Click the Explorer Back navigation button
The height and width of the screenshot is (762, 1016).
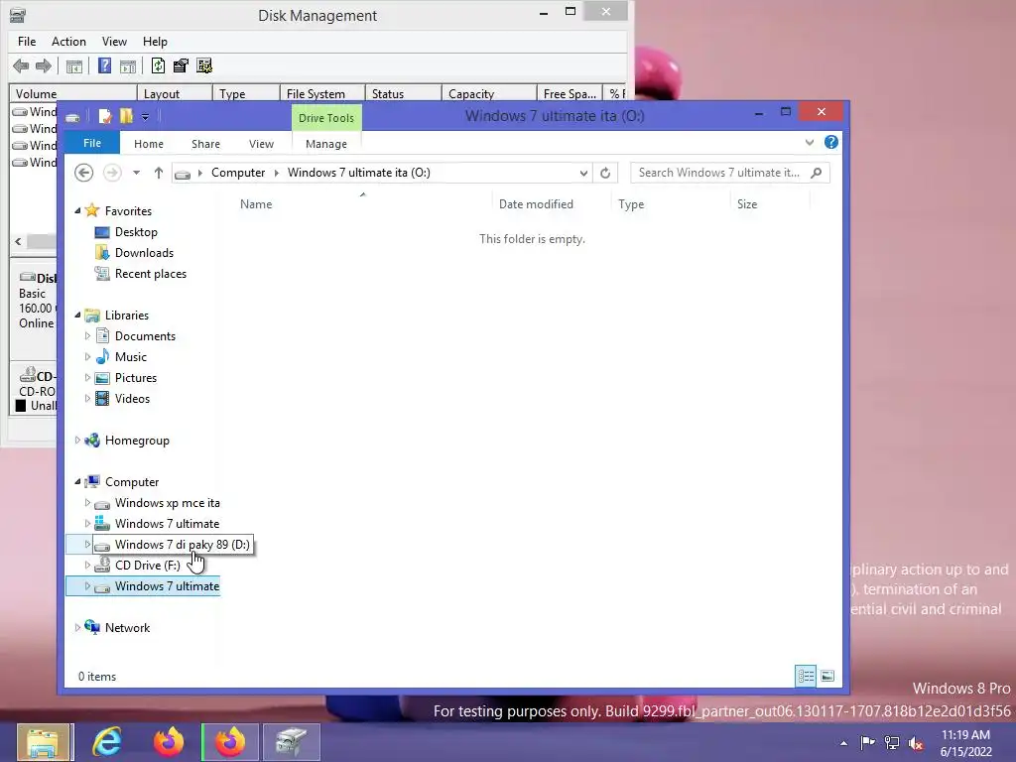83,173
